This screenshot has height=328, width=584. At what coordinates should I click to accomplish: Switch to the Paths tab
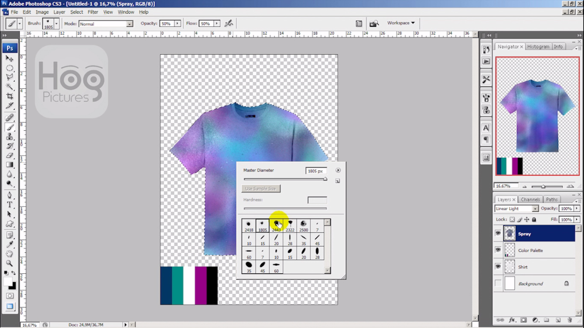(552, 199)
